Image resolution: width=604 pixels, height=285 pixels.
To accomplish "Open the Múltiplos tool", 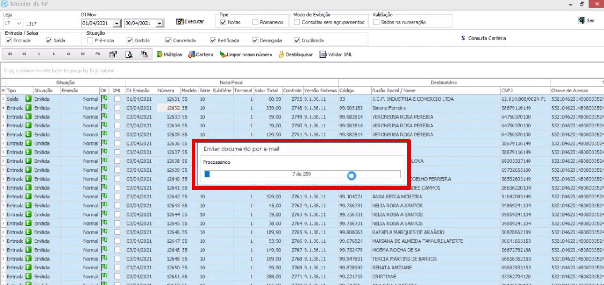I will pyautogui.click(x=160, y=55).
